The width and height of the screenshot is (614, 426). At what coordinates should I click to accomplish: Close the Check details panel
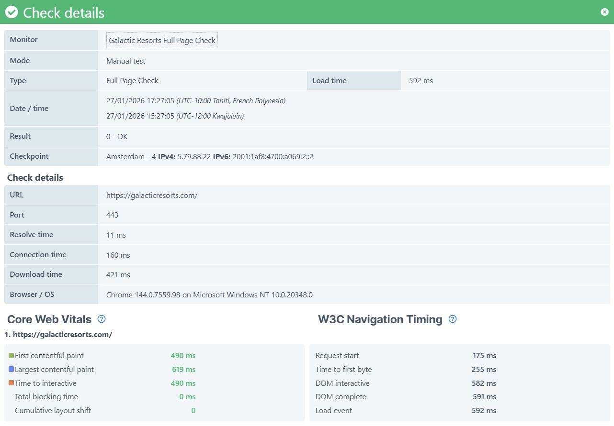[604, 12]
